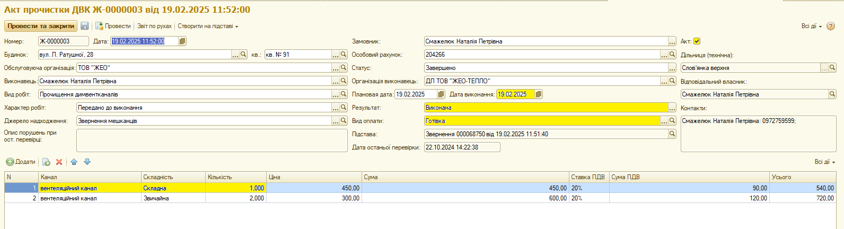Open the selection list for Результат field

(x=672, y=108)
